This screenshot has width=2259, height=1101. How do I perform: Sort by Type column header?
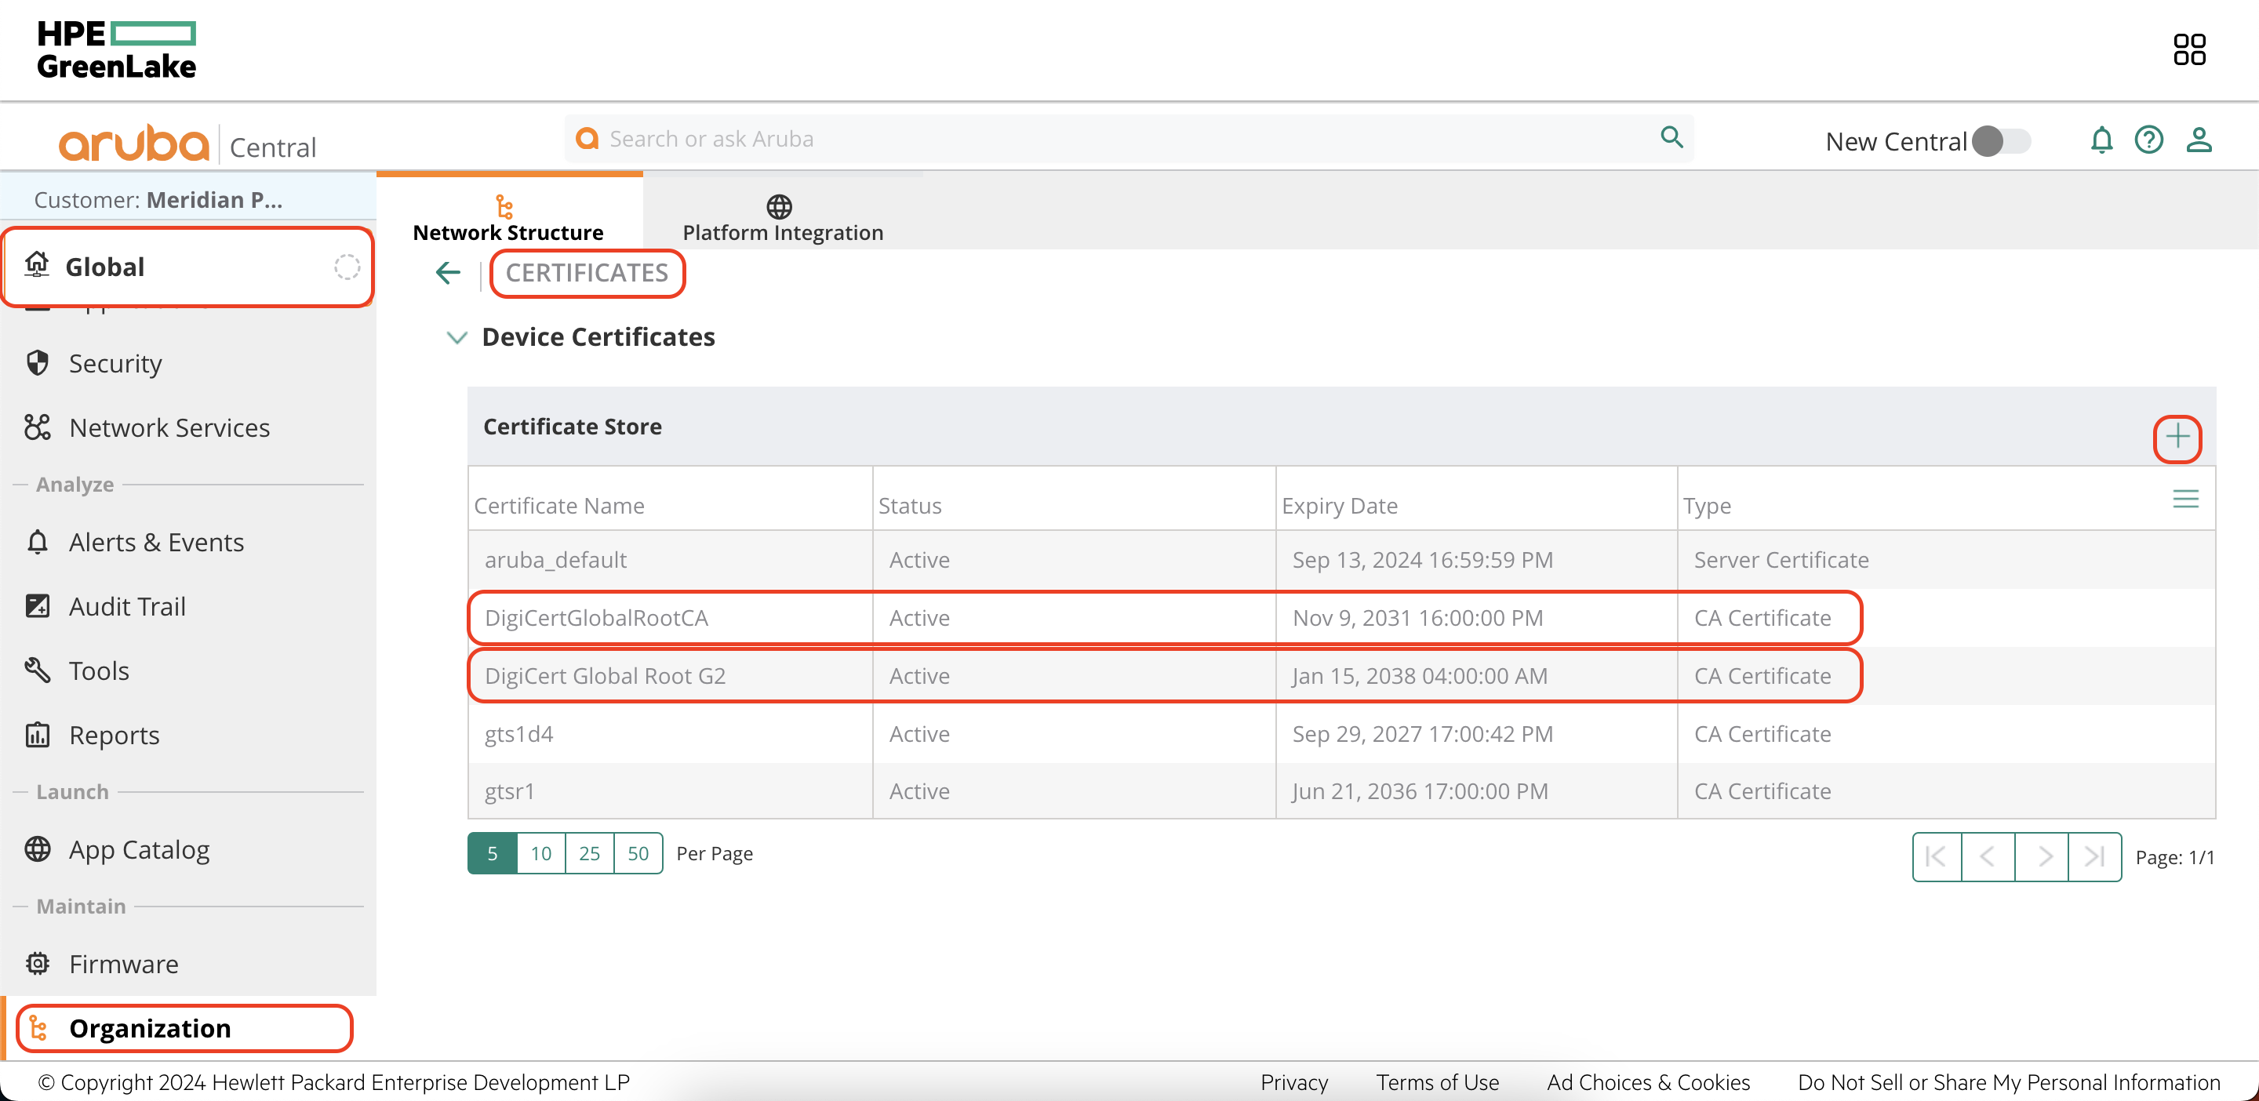coord(1707,506)
